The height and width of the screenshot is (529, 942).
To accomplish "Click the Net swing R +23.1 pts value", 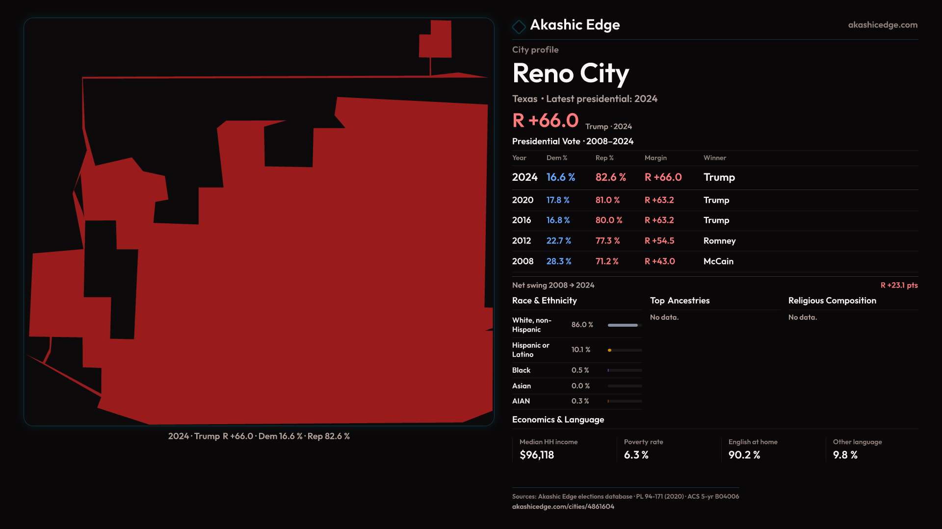I will click(x=898, y=285).
